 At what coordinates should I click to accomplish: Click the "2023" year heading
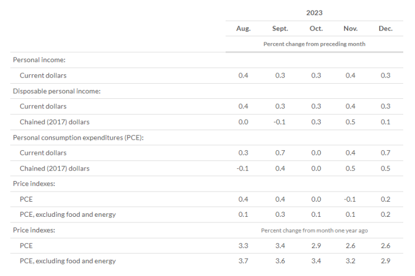coord(314,12)
